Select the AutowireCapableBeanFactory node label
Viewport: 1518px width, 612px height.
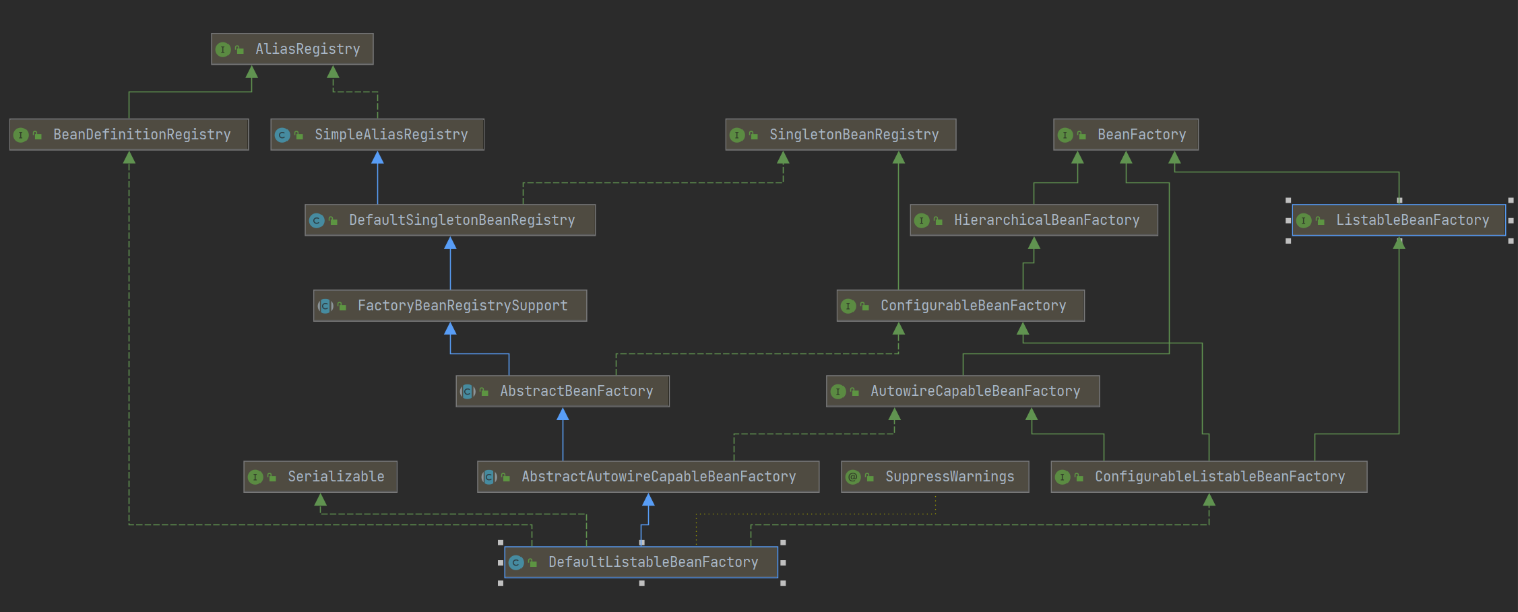click(x=975, y=391)
